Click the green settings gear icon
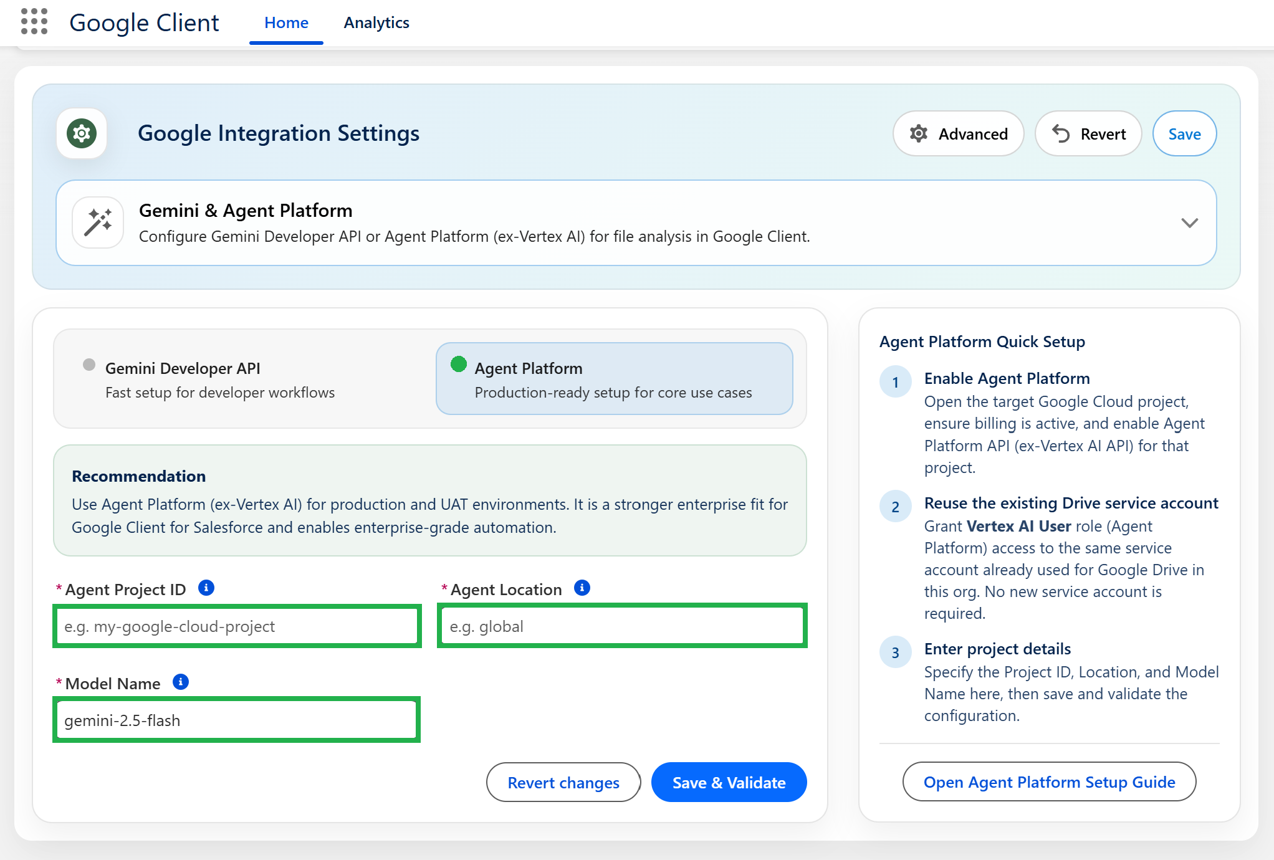The height and width of the screenshot is (860, 1274). tap(82, 133)
